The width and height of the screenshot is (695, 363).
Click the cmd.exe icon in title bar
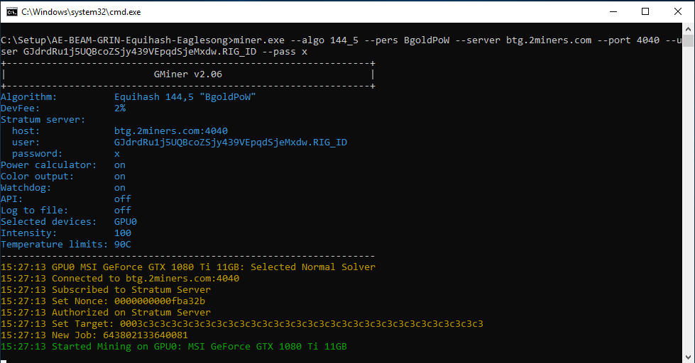point(12,11)
